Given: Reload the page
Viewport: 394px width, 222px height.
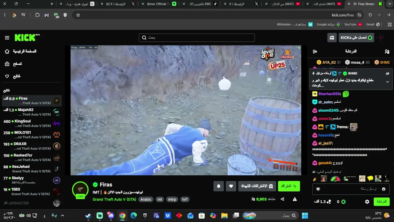Looking at the screenshot, I should 370,15.
